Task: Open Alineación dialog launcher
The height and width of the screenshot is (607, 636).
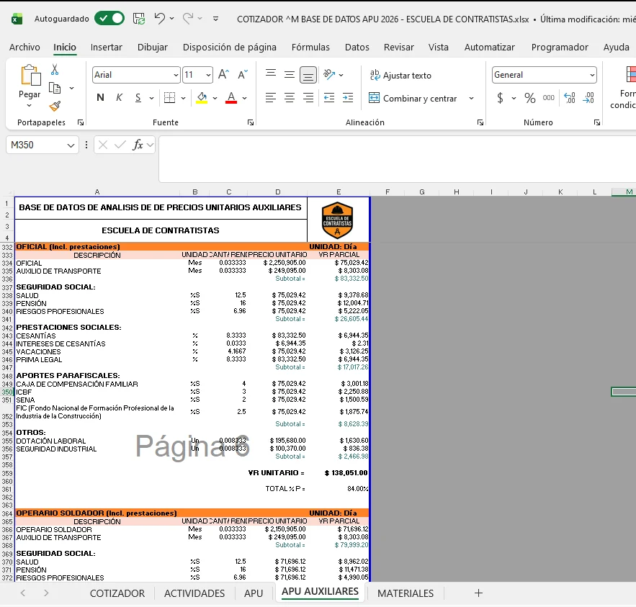Action: [480, 122]
